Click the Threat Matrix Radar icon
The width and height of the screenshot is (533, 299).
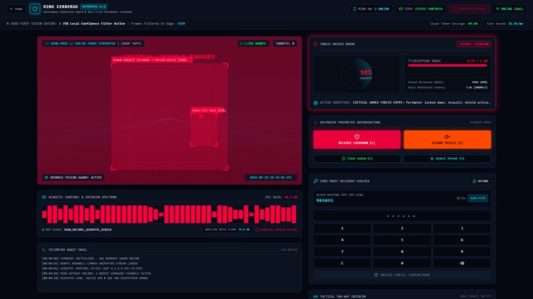click(x=315, y=44)
